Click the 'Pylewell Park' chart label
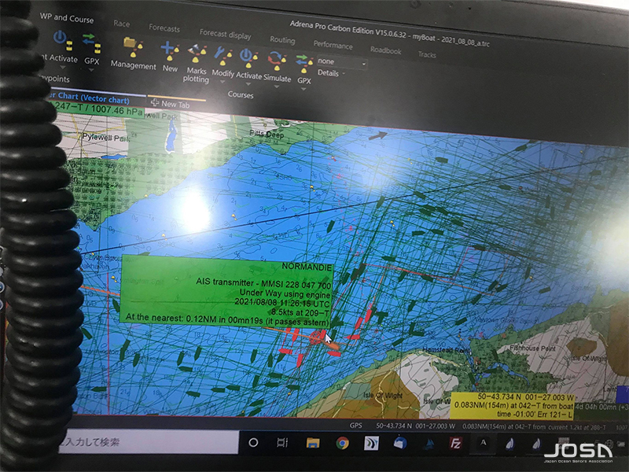This screenshot has height=472, width=629. point(106,137)
